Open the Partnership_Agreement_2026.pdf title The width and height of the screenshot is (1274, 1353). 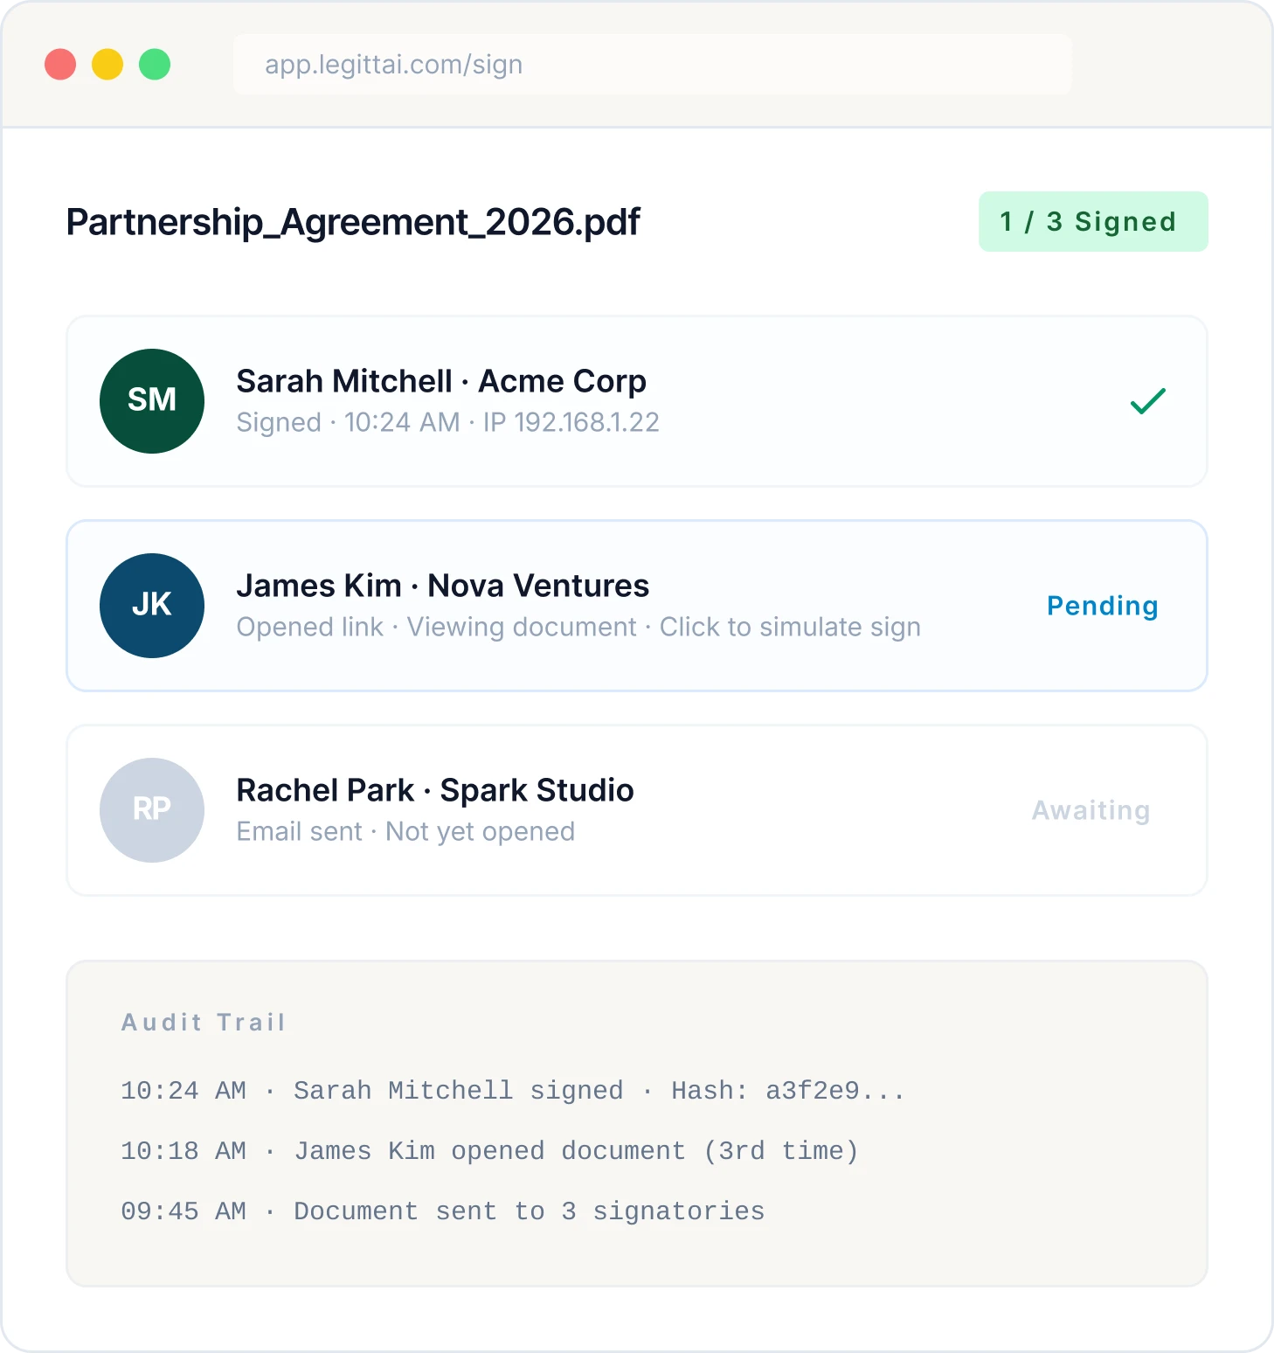(x=352, y=222)
